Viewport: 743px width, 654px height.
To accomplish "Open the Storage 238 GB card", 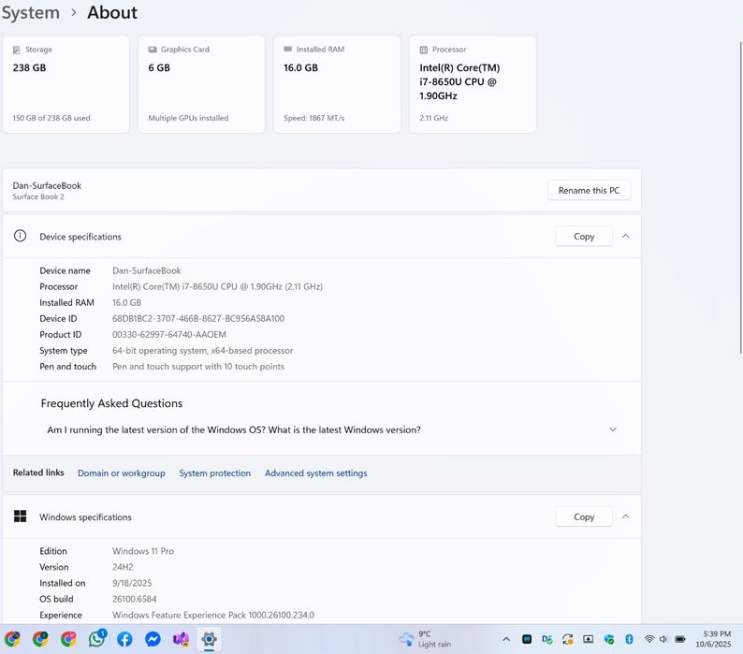I will (66, 84).
